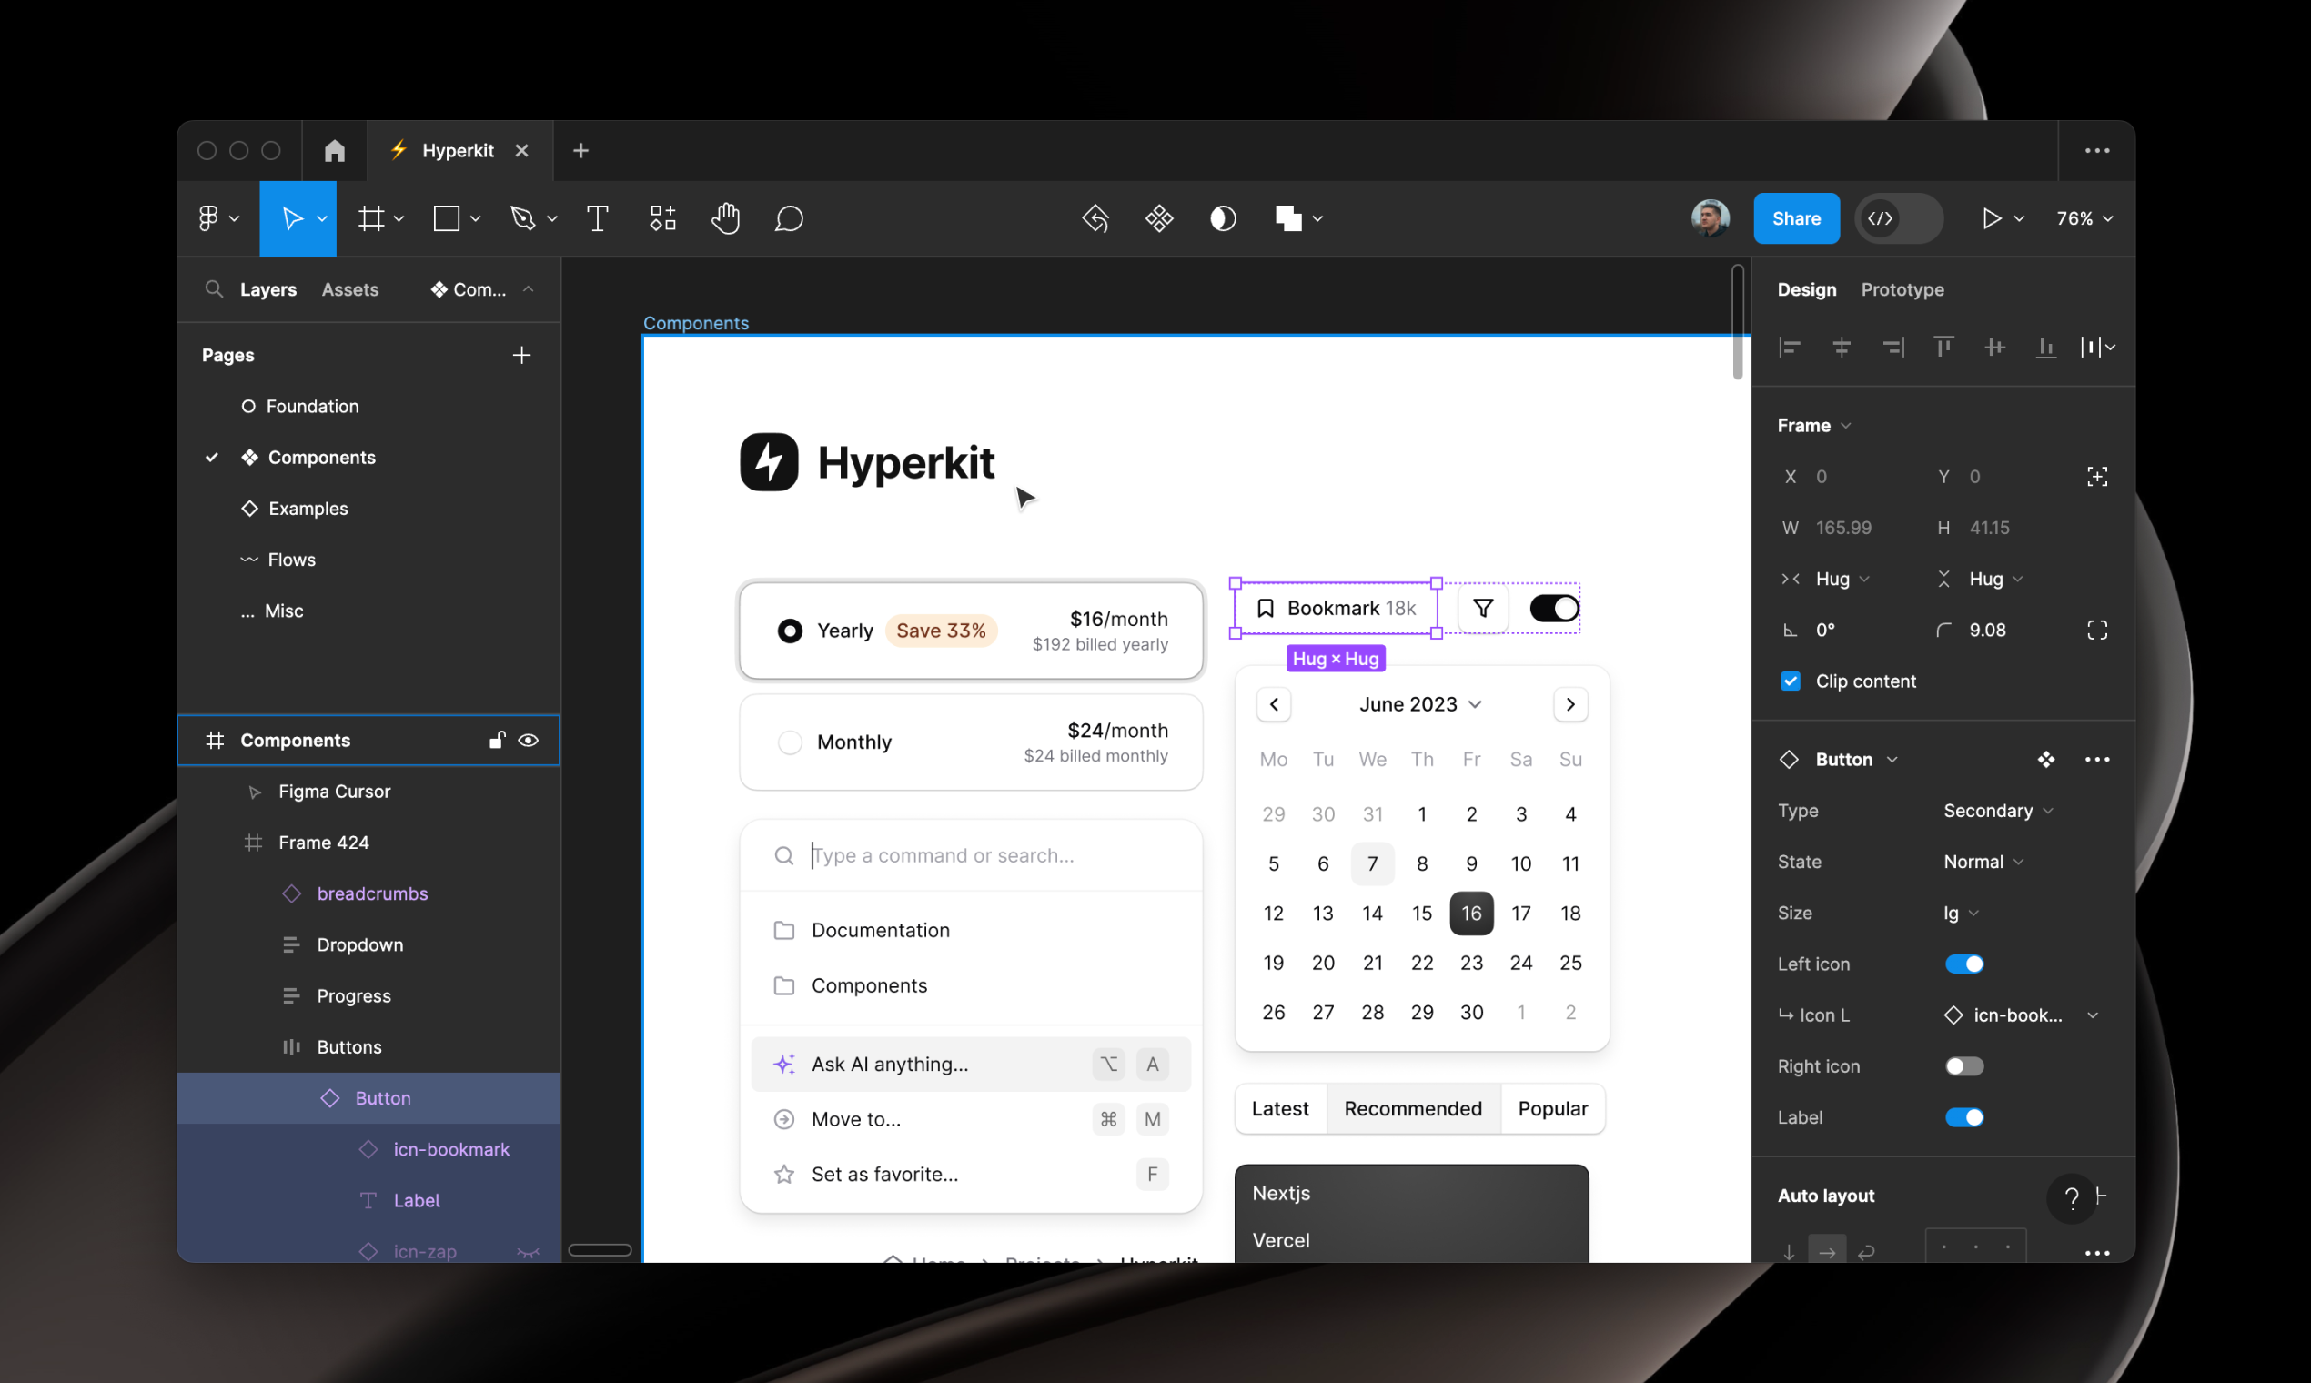This screenshot has height=1383, width=2311.
Task: Switch off the black toggle on canvas
Action: (x=1553, y=609)
